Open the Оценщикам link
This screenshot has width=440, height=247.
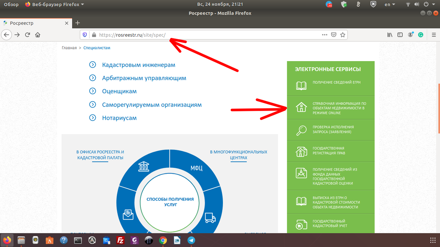(x=120, y=91)
